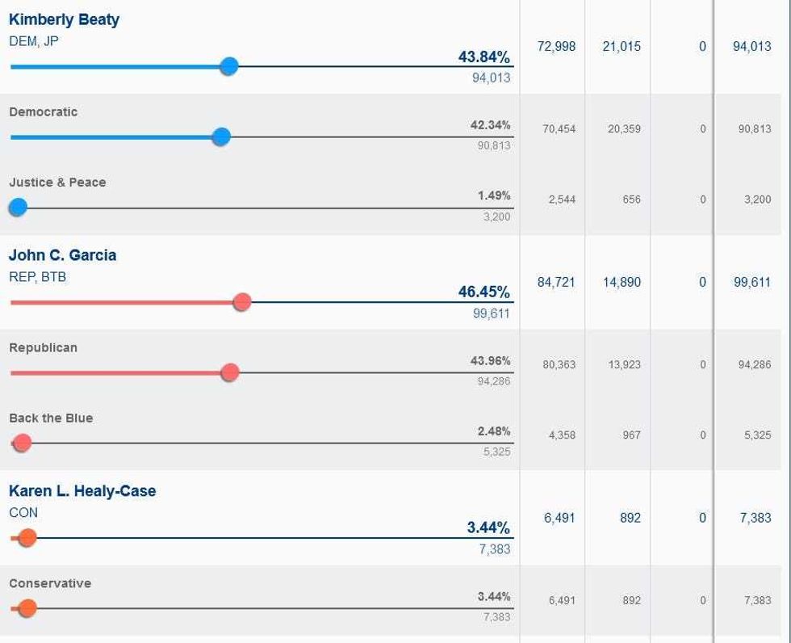The image size is (791, 643).
Task: Click Healy-Case's 892 vote count cell
Action: pyautogui.click(x=630, y=518)
